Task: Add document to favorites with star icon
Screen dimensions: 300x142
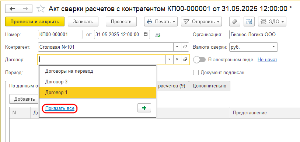Action: pyautogui.click(x=41, y=9)
